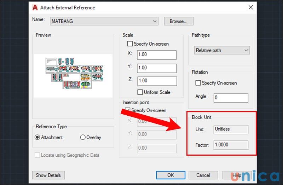This screenshot has width=283, height=185.
Task: Click the Scale X input field
Action: click(x=157, y=55)
